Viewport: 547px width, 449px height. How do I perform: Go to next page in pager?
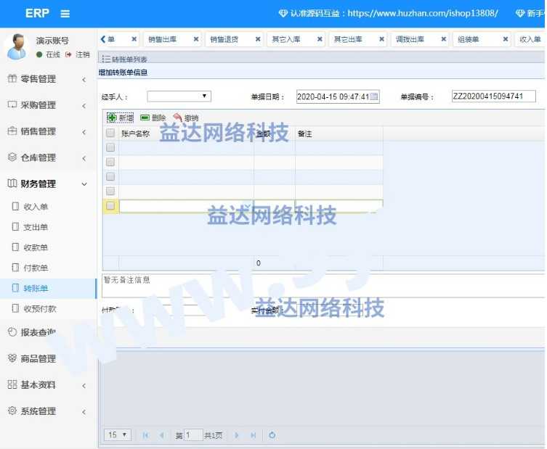click(237, 435)
